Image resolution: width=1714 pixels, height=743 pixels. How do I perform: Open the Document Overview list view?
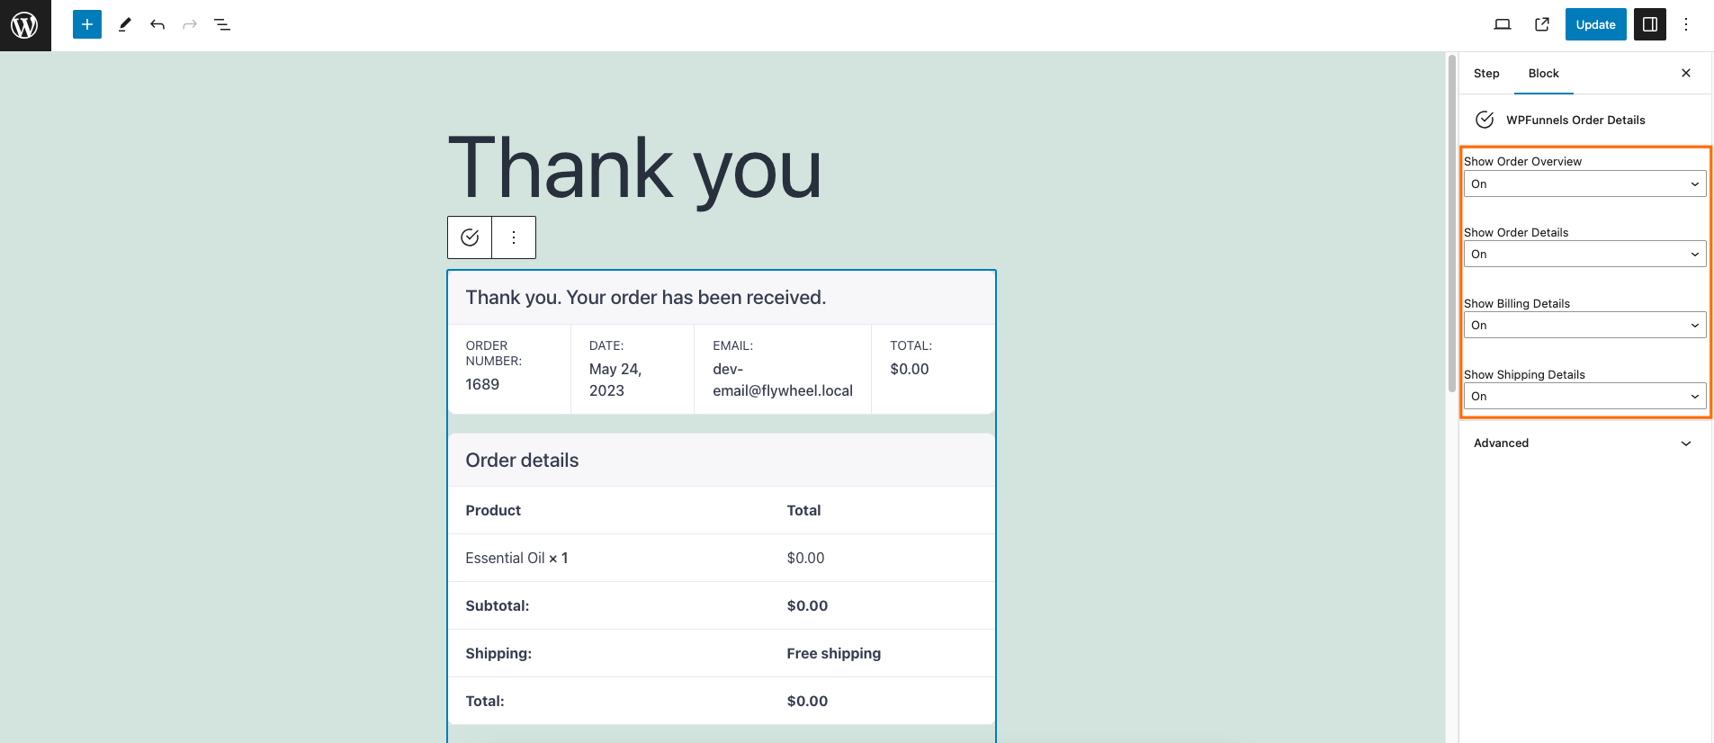coord(222,24)
